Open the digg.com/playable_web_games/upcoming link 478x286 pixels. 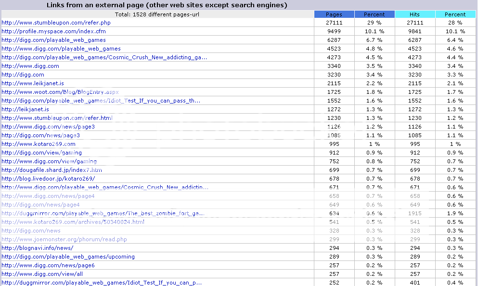tap(68, 257)
